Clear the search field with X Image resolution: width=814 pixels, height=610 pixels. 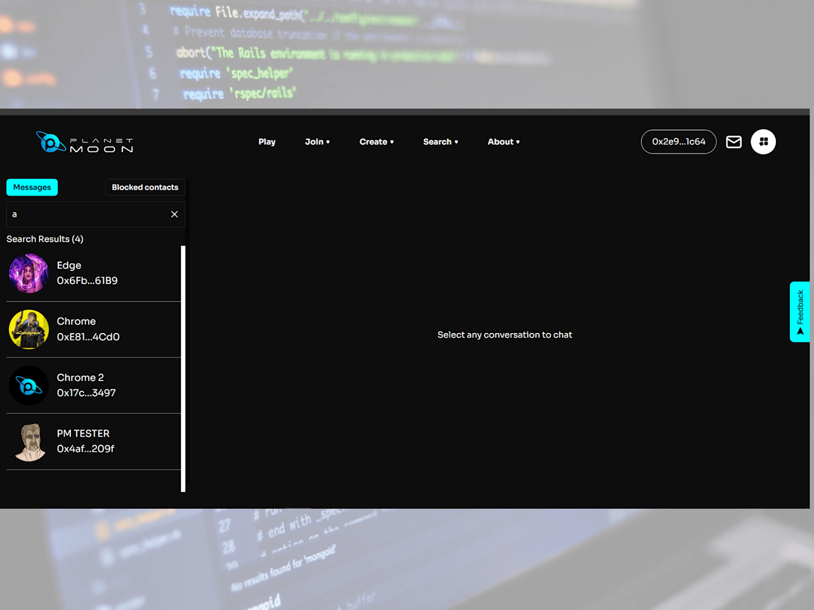pos(174,214)
